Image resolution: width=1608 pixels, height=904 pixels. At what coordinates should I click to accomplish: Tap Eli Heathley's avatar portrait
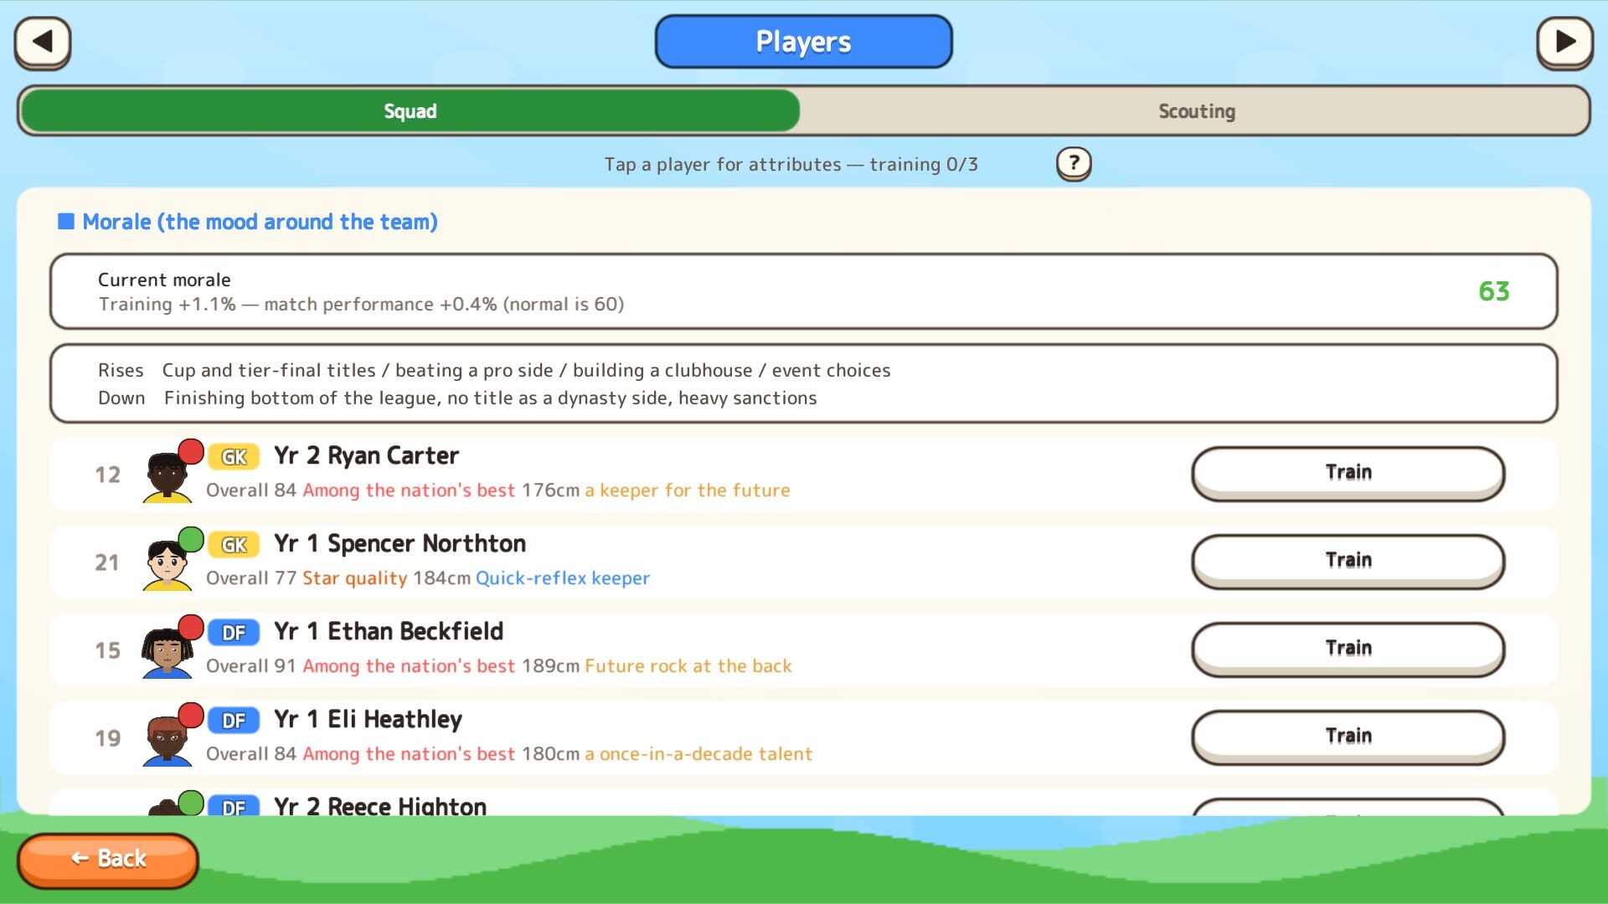[167, 739]
